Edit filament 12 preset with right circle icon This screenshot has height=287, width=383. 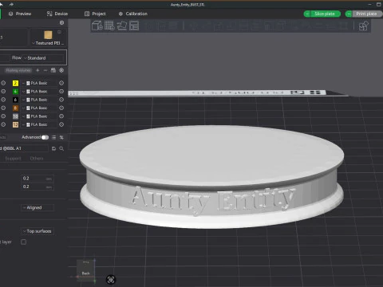point(61,124)
